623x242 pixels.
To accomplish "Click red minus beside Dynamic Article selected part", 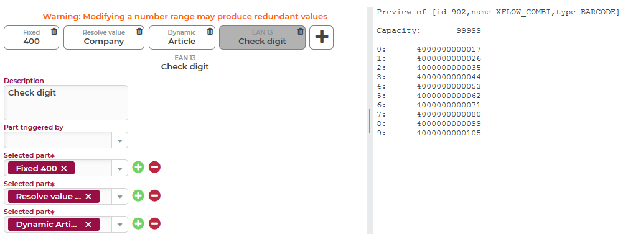I will coord(154,224).
